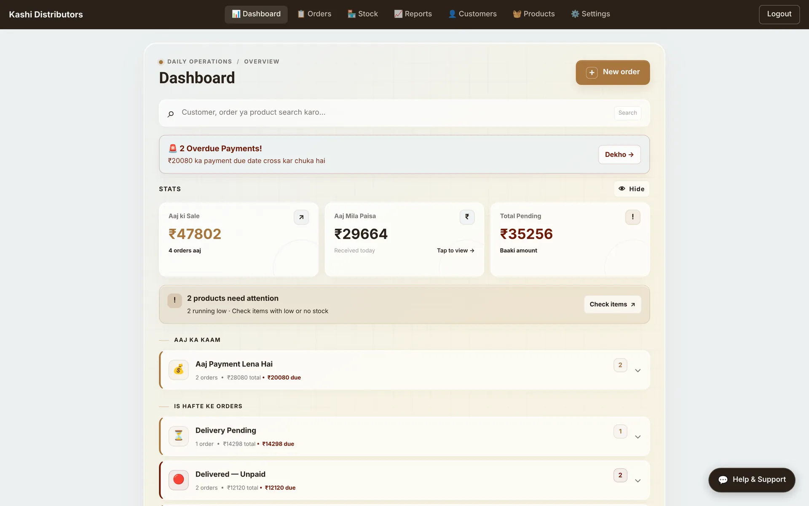Click the count badge 2 on Aaj Payment Lena Hai
Viewport: 809px width, 506px height.
click(620, 365)
